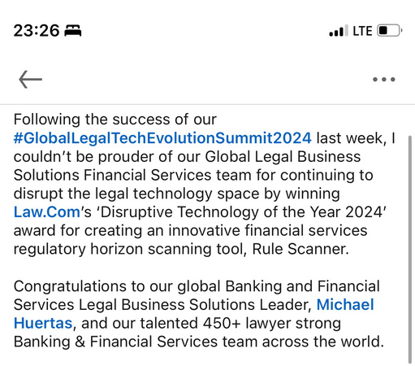Open the #GlobalLegalTechEvolutionSummit2024 hashtag
The height and width of the screenshot is (366, 415).
tap(162, 138)
